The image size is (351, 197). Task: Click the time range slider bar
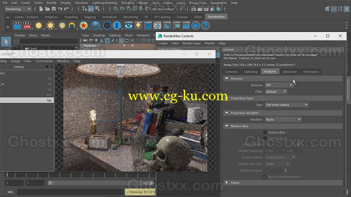click(101, 183)
